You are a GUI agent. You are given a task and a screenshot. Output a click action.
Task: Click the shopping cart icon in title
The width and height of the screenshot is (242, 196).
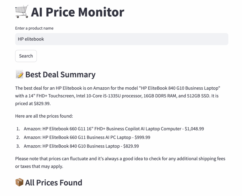coord(22,11)
